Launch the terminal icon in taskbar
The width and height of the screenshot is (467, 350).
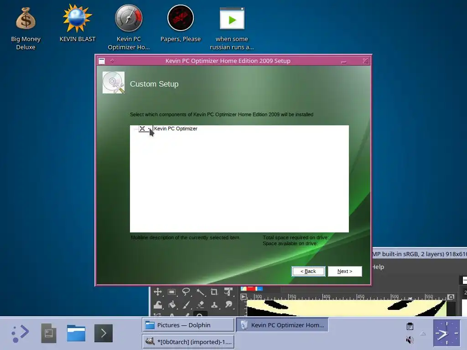click(x=104, y=333)
